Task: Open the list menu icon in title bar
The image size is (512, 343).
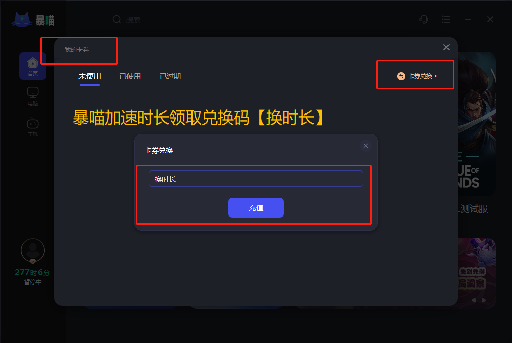Action: (x=445, y=19)
